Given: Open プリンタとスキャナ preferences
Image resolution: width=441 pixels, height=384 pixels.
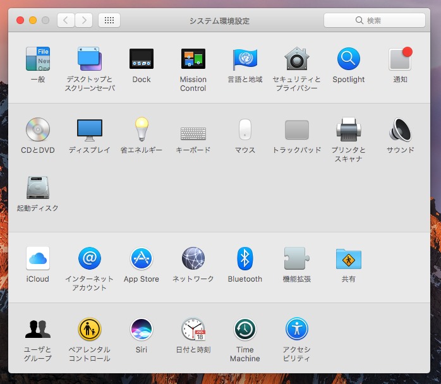Looking at the screenshot, I should pos(349,129).
